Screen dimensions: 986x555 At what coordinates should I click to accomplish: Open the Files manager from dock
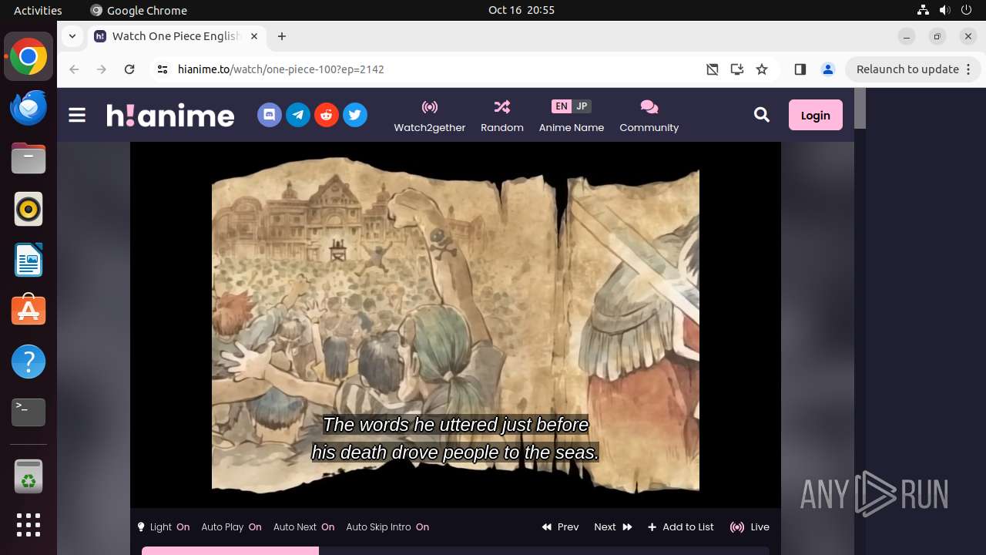click(x=29, y=159)
